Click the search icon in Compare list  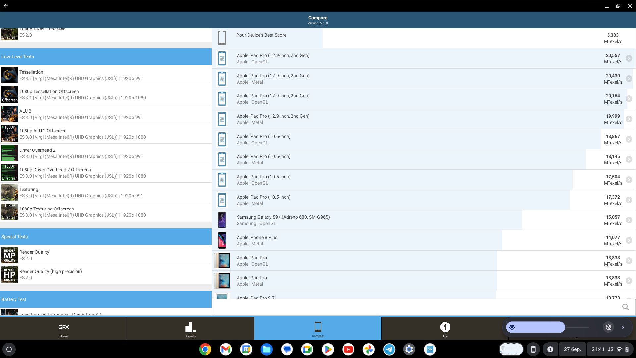pos(625,307)
